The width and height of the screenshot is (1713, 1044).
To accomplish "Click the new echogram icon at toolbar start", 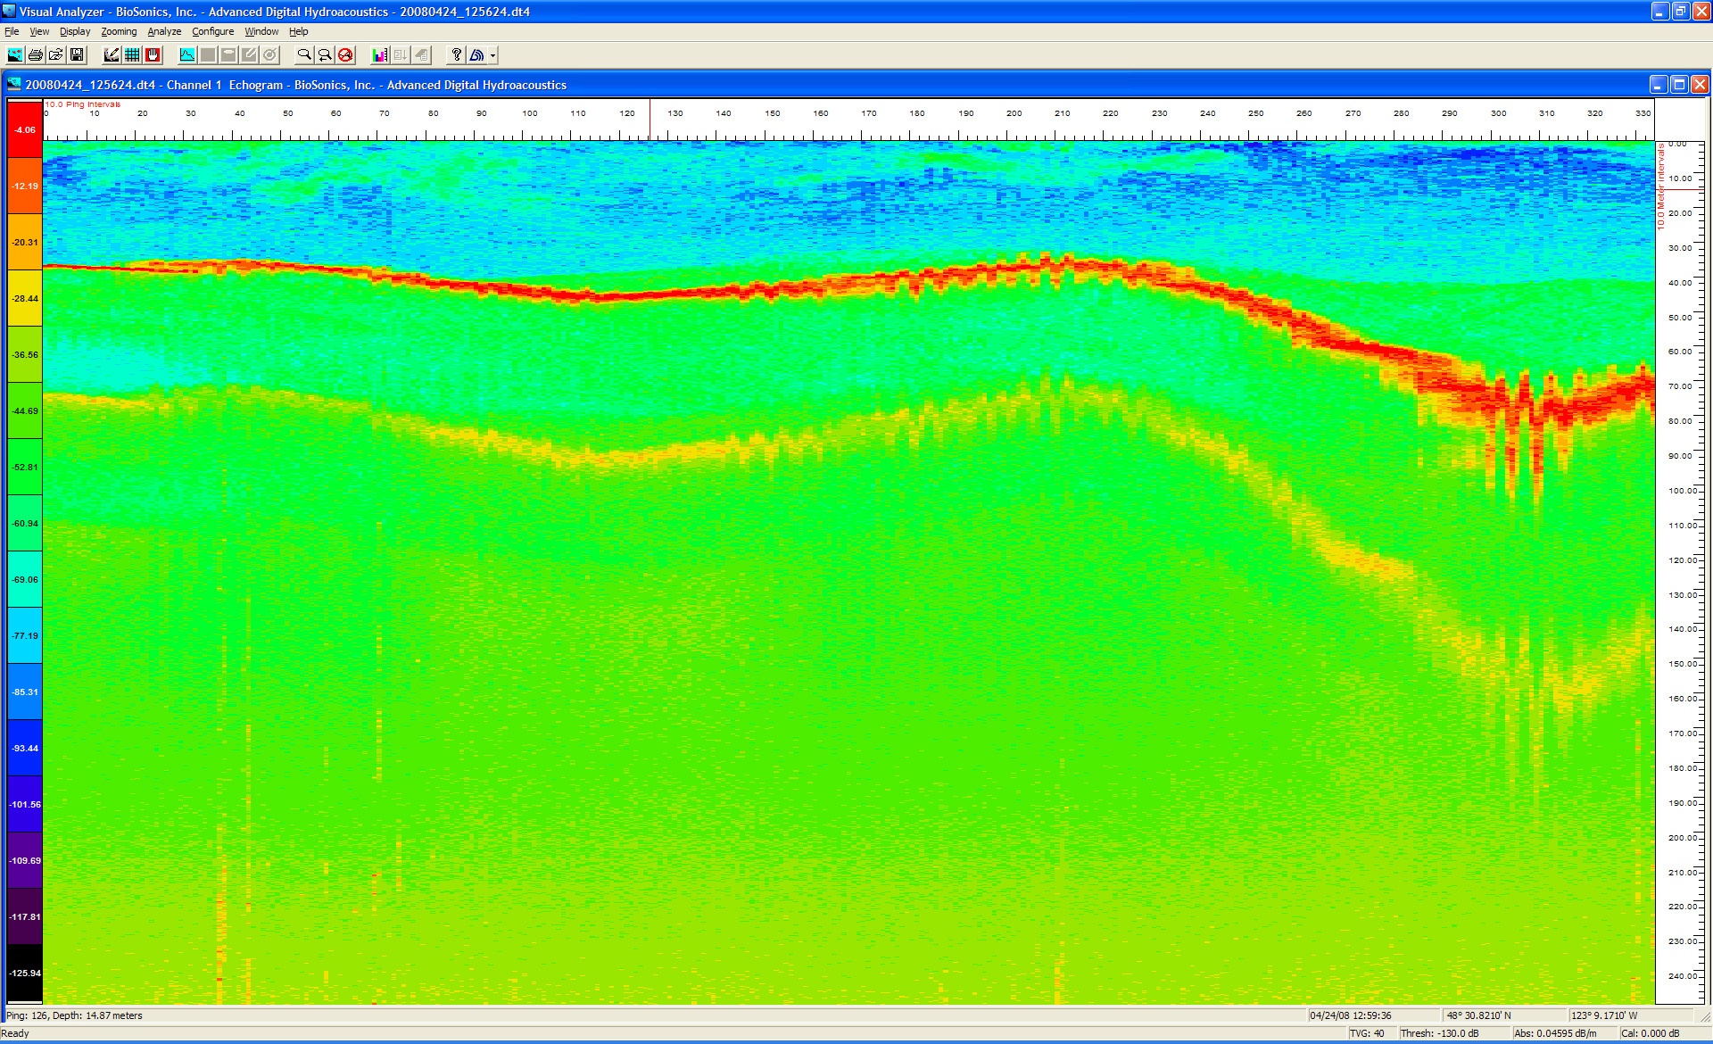I will pyautogui.click(x=15, y=55).
